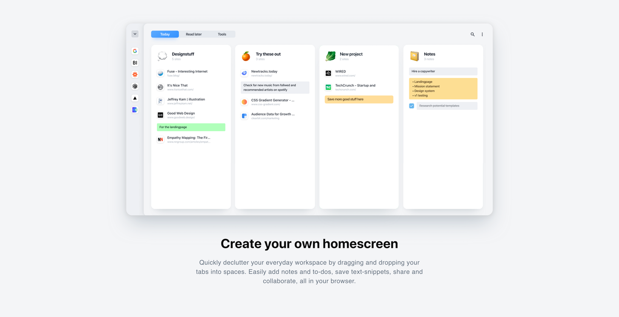
Task: Click the search magnifier icon
Action: point(472,34)
